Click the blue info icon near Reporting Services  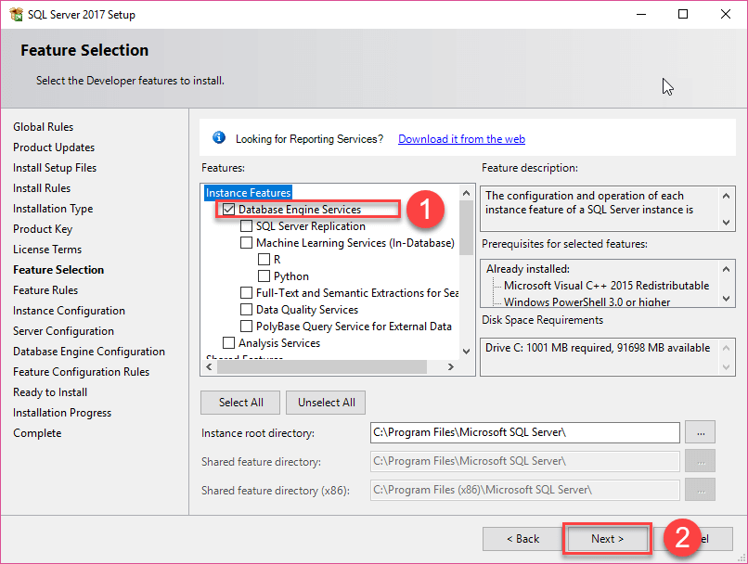[x=219, y=137]
